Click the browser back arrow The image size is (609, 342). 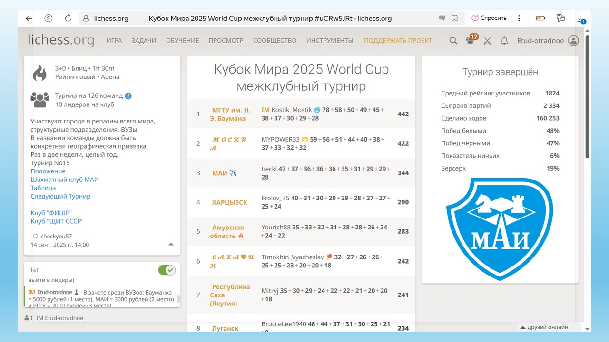point(29,19)
